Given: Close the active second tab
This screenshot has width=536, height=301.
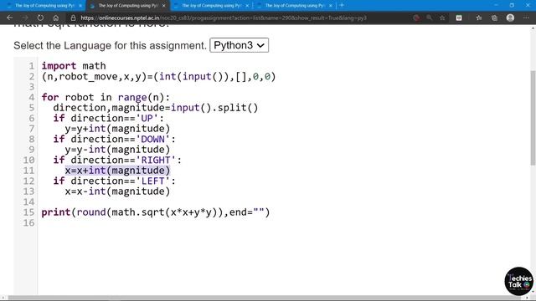Looking at the screenshot, I should (x=164, y=6).
